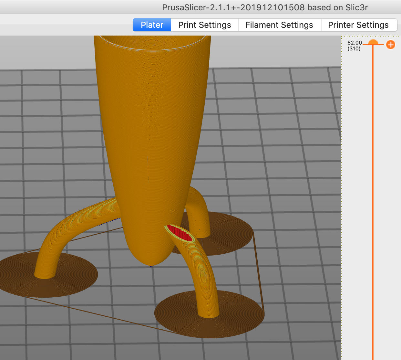
Task: Grab the layer slider top thumb
Action: (373, 42)
